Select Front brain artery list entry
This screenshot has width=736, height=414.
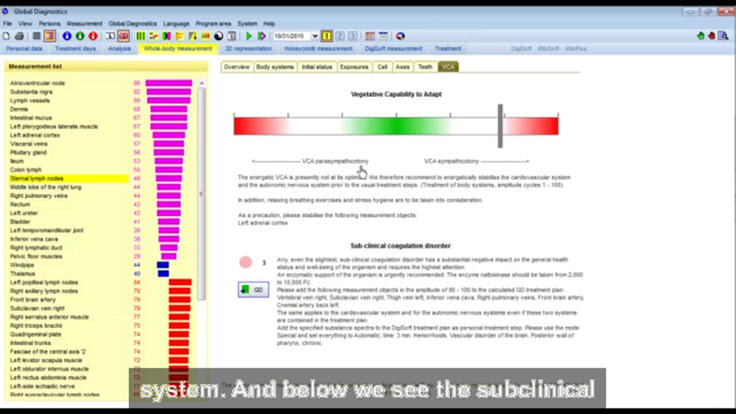pyautogui.click(x=33, y=300)
